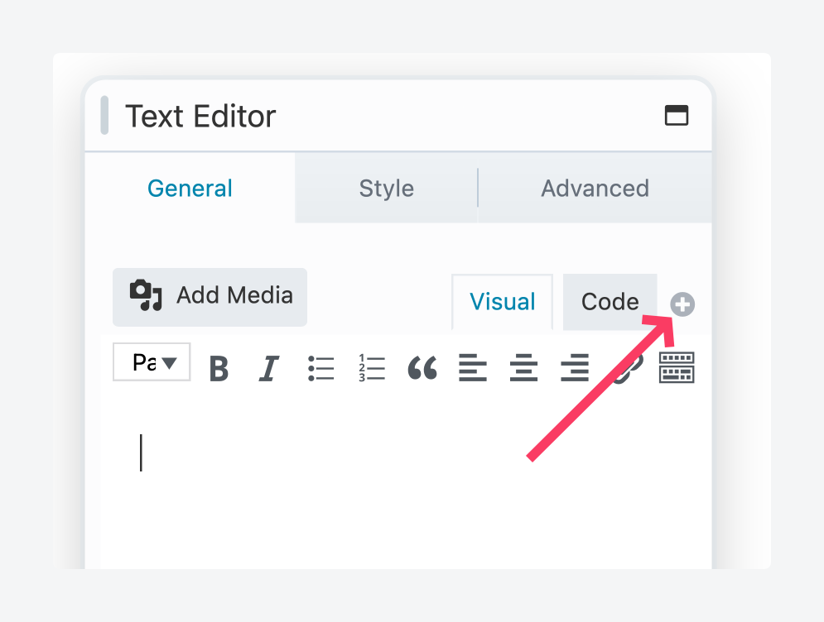Switch to the General tab

[x=190, y=188]
